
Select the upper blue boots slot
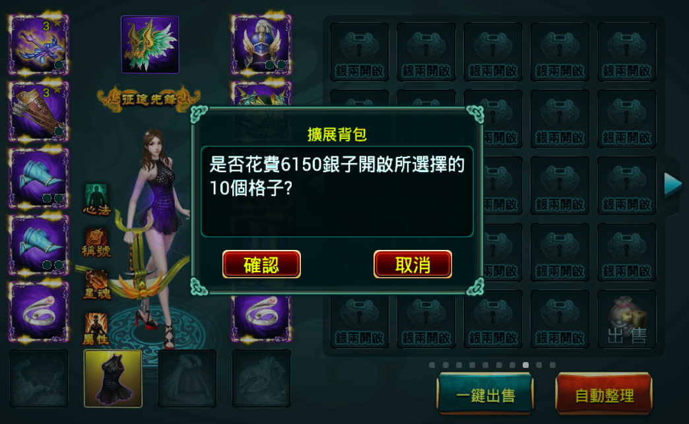39,178
